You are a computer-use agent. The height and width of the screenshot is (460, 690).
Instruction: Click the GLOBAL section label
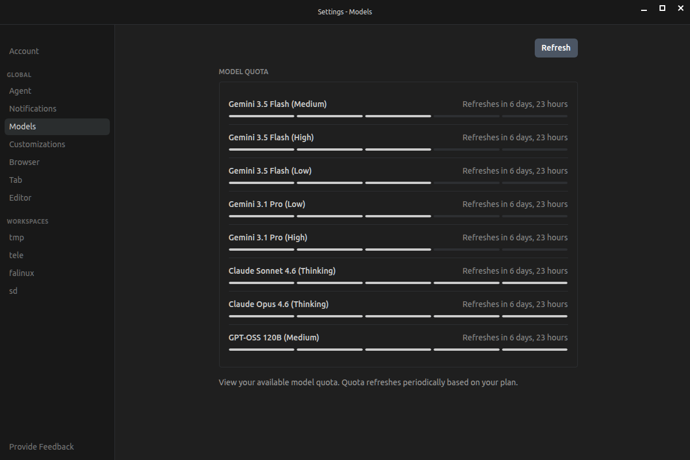pos(19,75)
